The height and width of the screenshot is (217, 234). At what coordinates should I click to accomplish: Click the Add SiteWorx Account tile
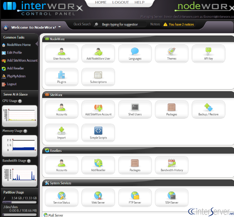(x=98, y=110)
